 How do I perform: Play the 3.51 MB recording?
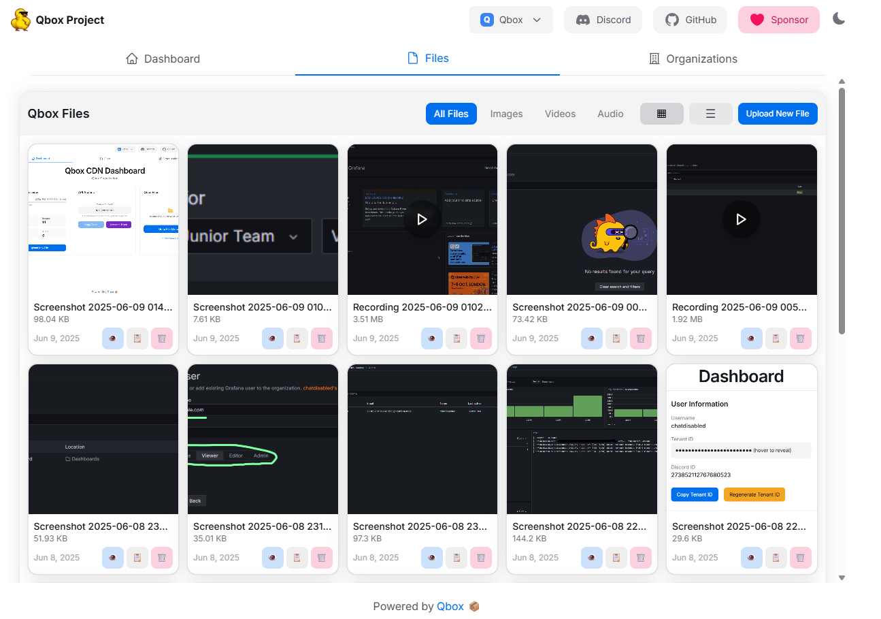point(422,219)
